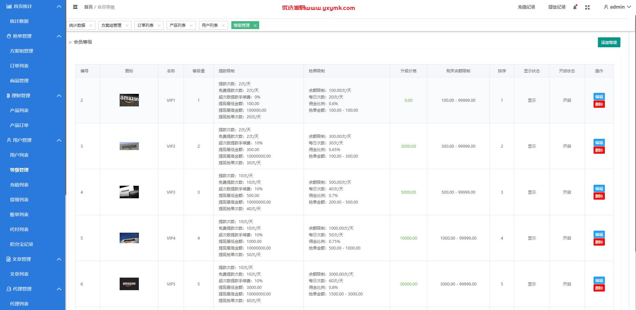Open the VIP4 Amazon icon thumbnail
636x310 pixels.
click(129, 238)
